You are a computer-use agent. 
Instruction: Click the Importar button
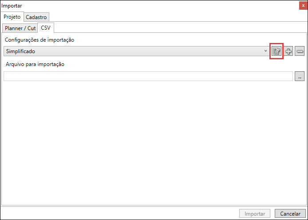255,213
